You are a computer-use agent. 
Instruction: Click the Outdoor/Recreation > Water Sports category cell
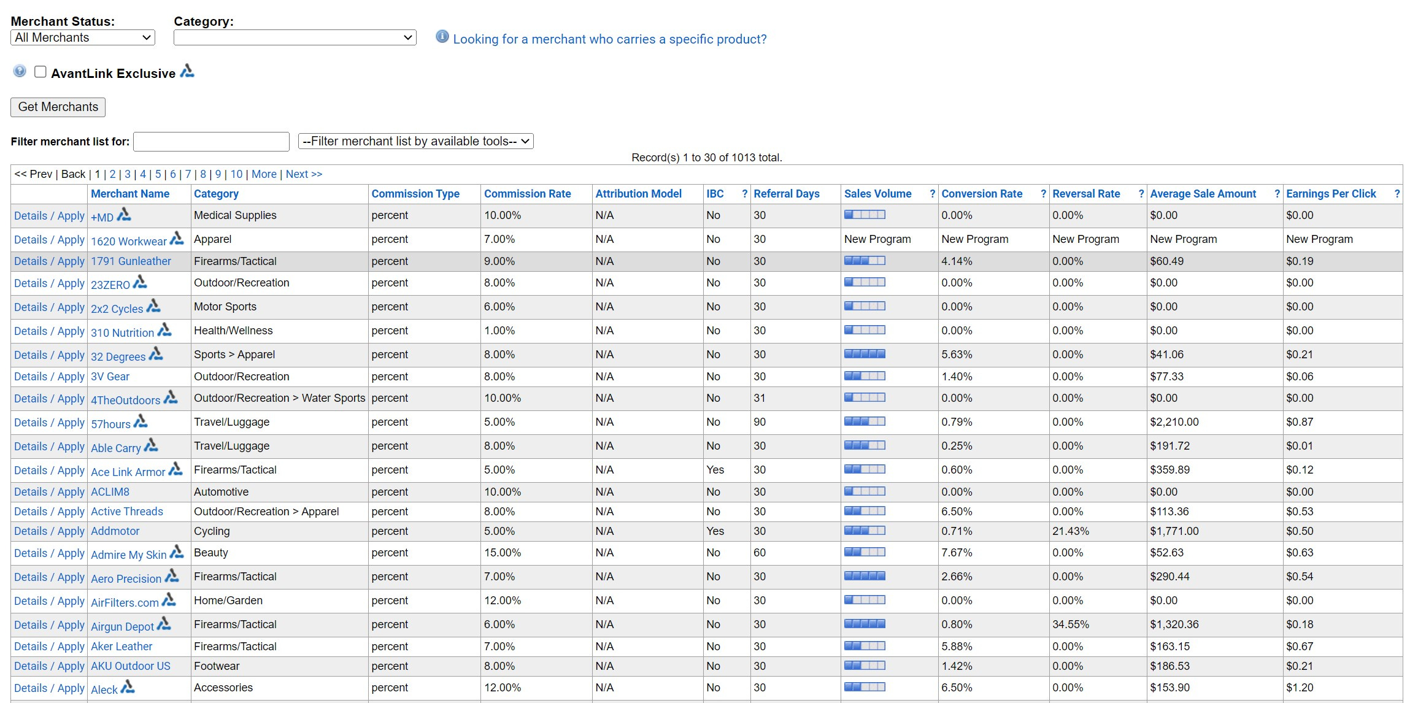[x=279, y=398]
